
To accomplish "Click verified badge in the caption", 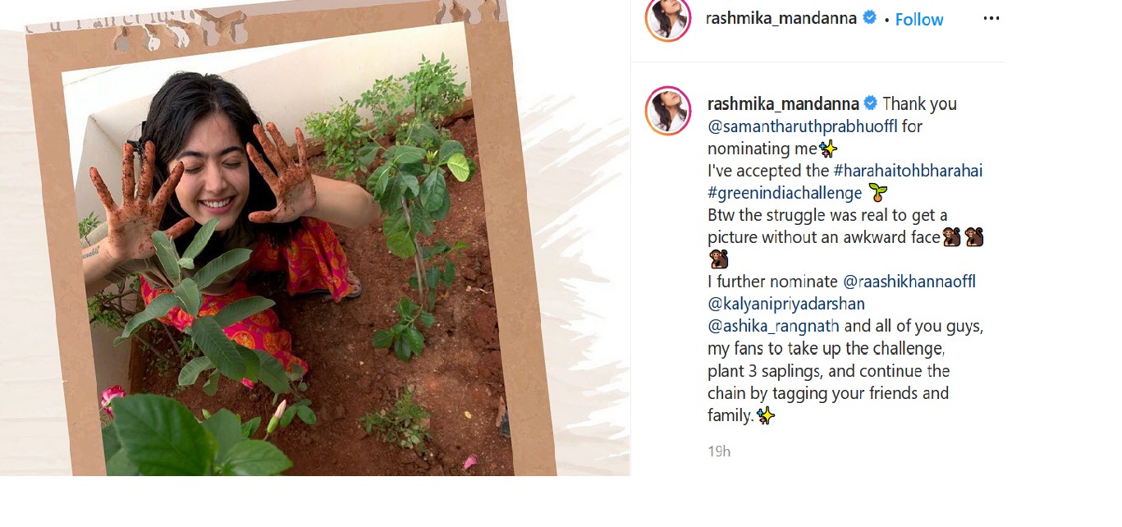I will (871, 103).
